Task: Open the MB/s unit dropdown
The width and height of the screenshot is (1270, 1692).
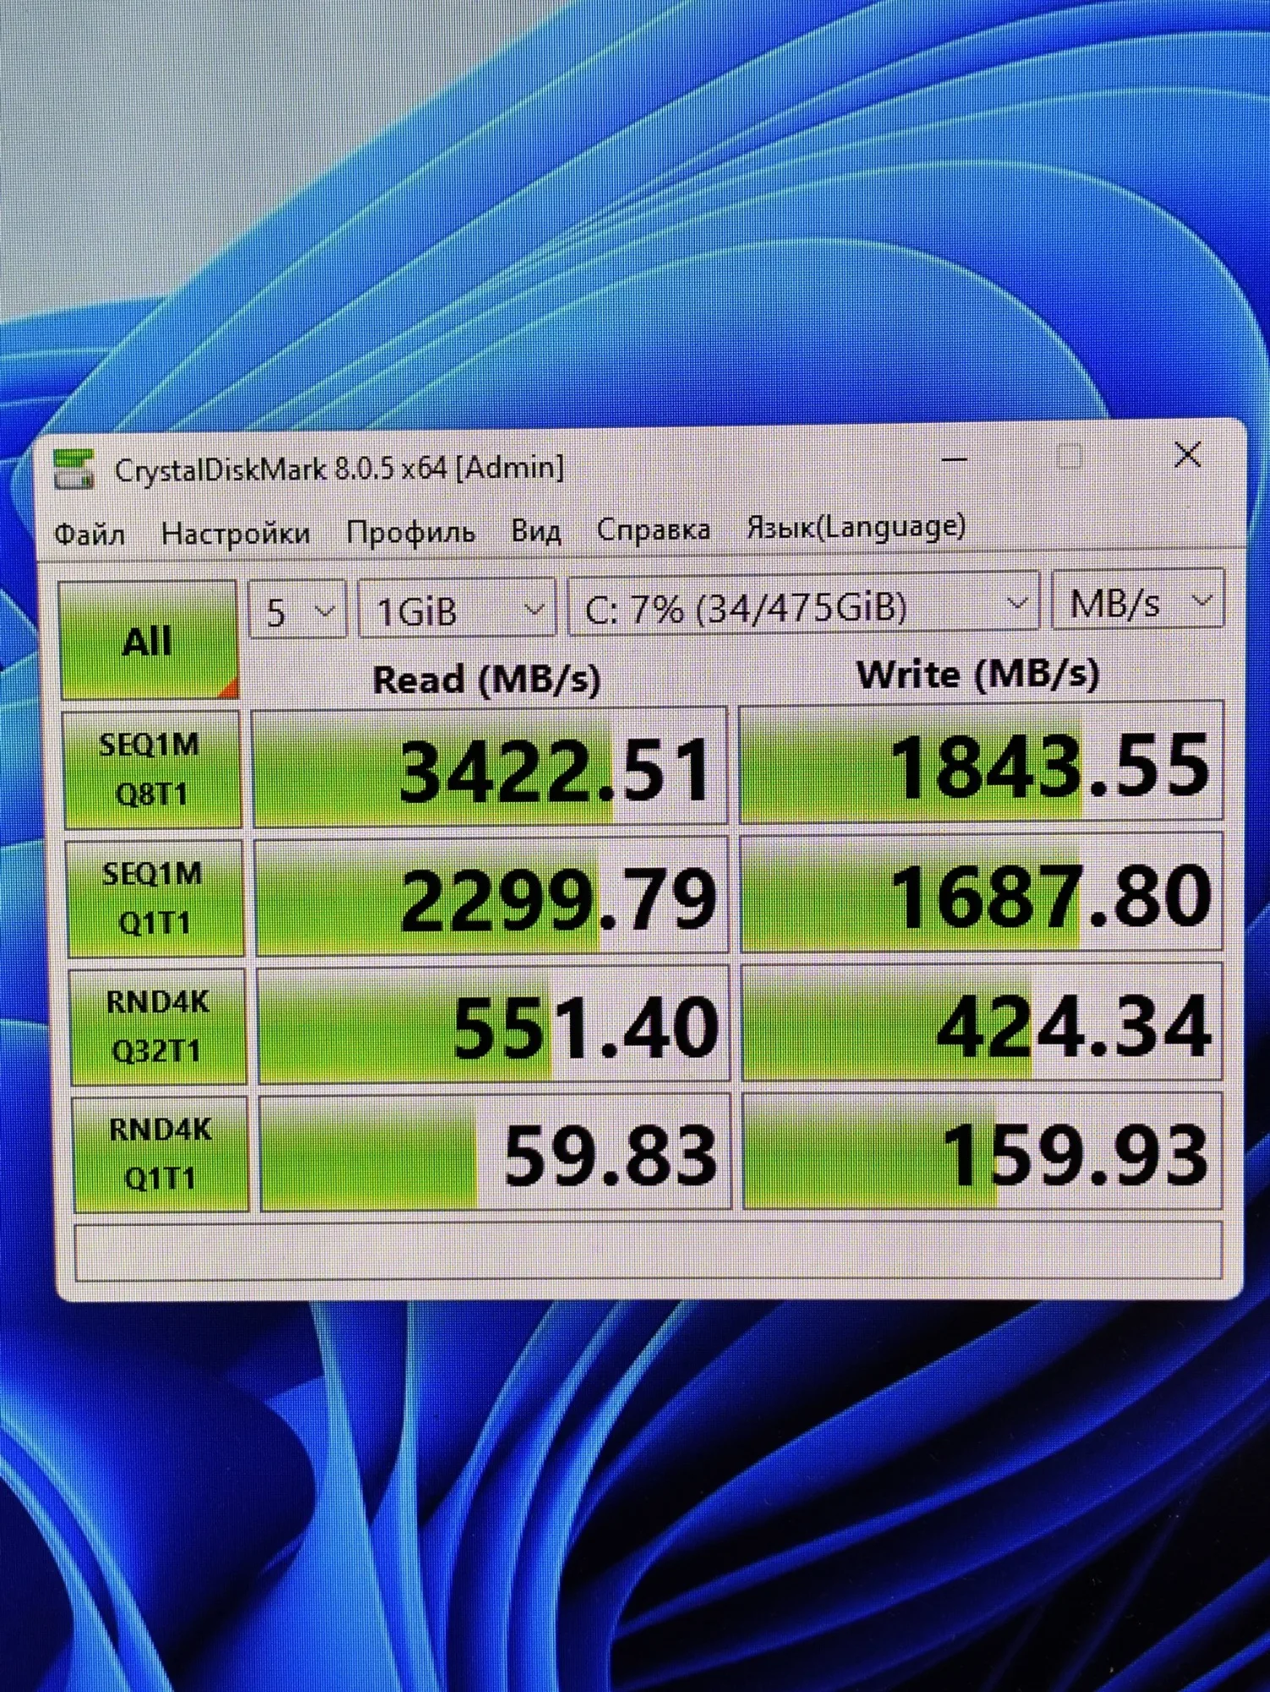Action: point(1137,600)
